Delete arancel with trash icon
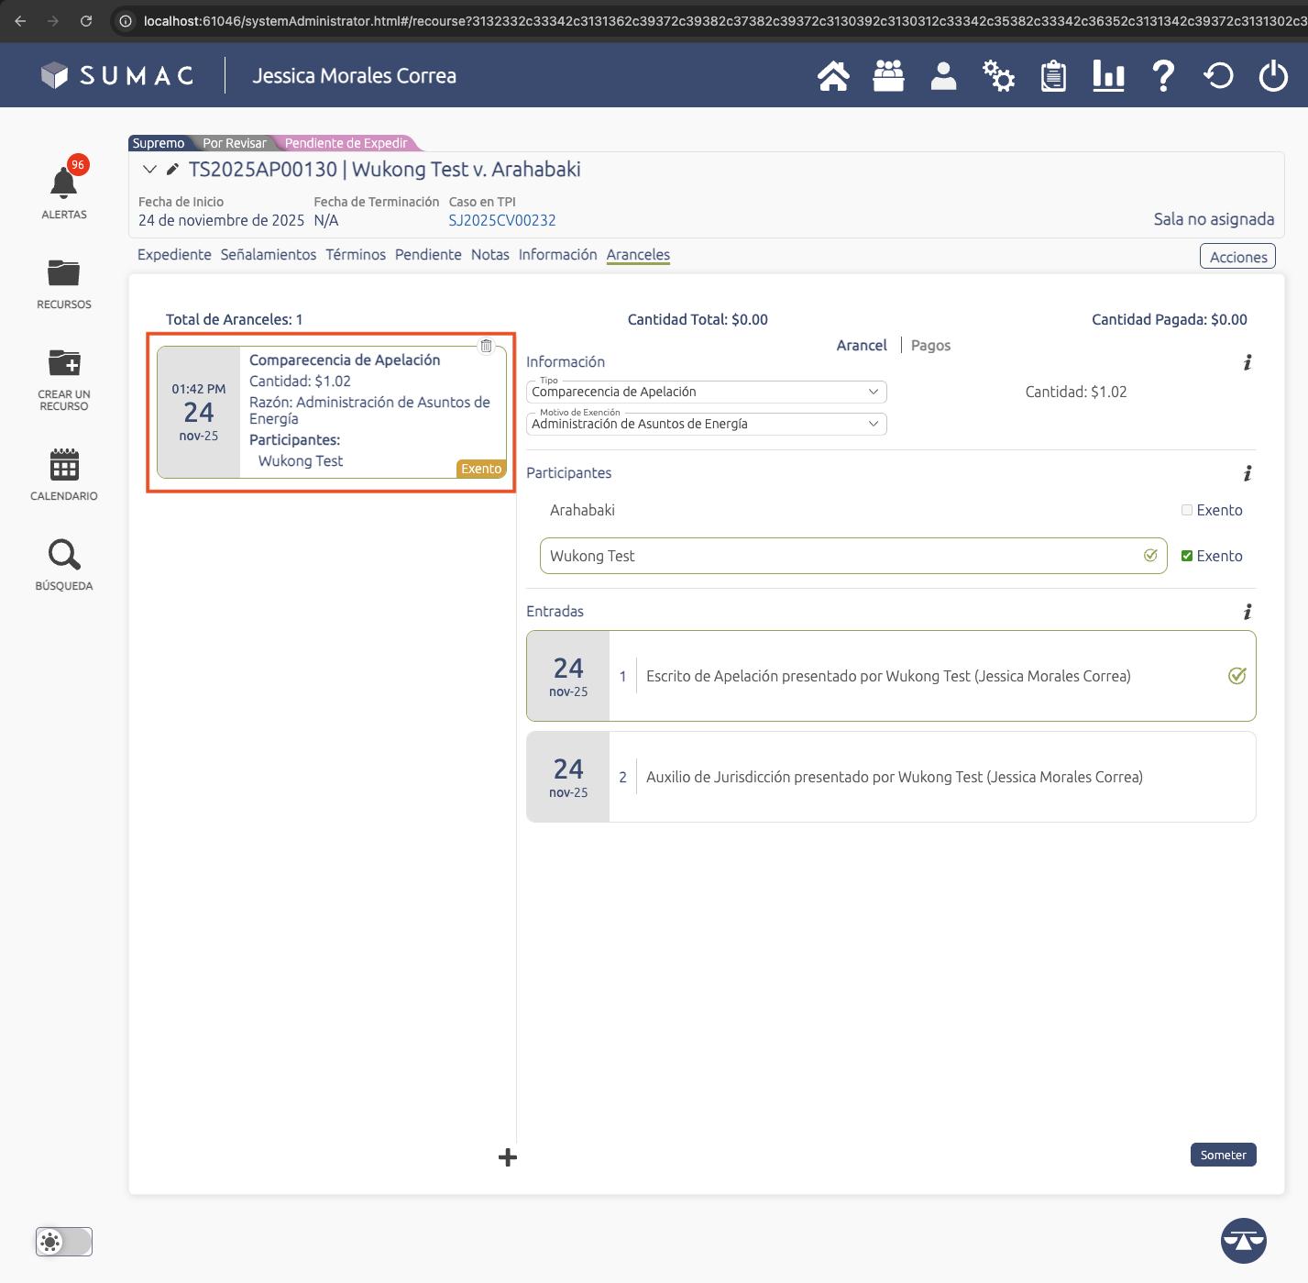 pyautogui.click(x=486, y=346)
